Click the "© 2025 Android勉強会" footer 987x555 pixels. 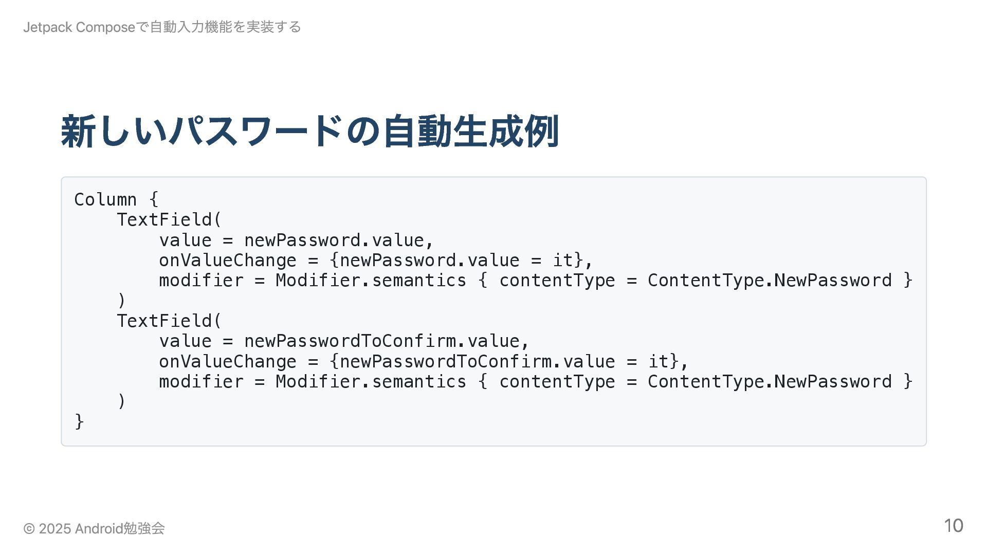(x=94, y=528)
